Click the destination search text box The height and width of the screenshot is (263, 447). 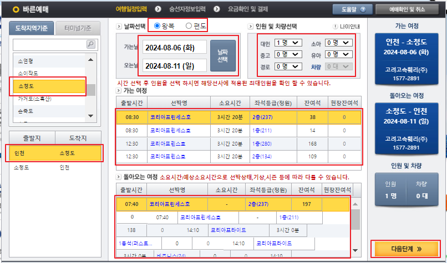pos(49,44)
